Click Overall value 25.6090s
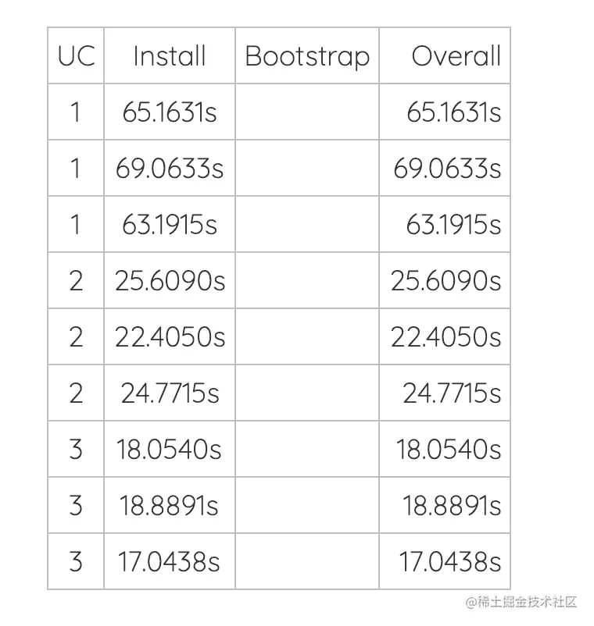 click(x=445, y=281)
